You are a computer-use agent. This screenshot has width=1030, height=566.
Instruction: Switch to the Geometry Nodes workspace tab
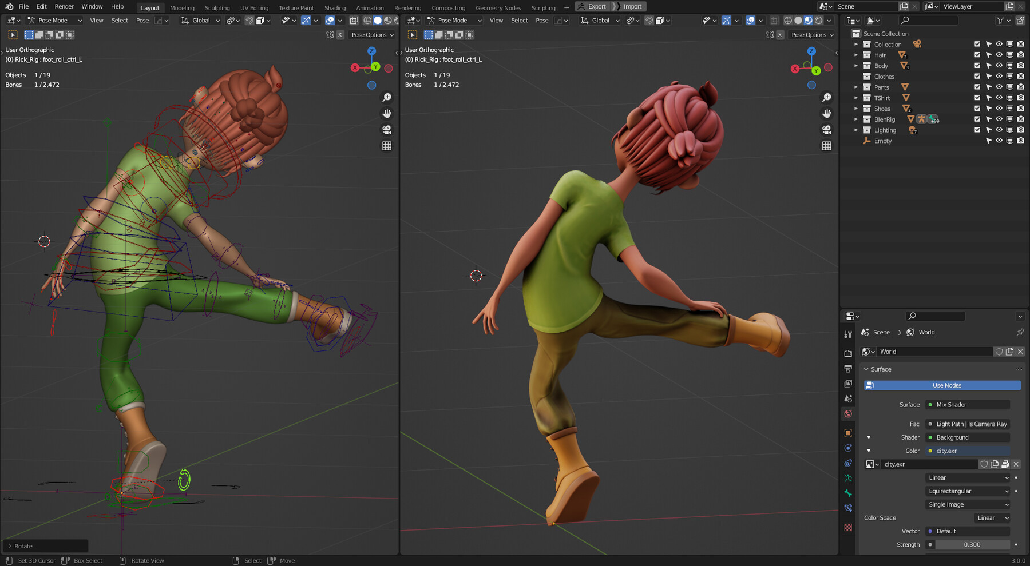pos(498,8)
